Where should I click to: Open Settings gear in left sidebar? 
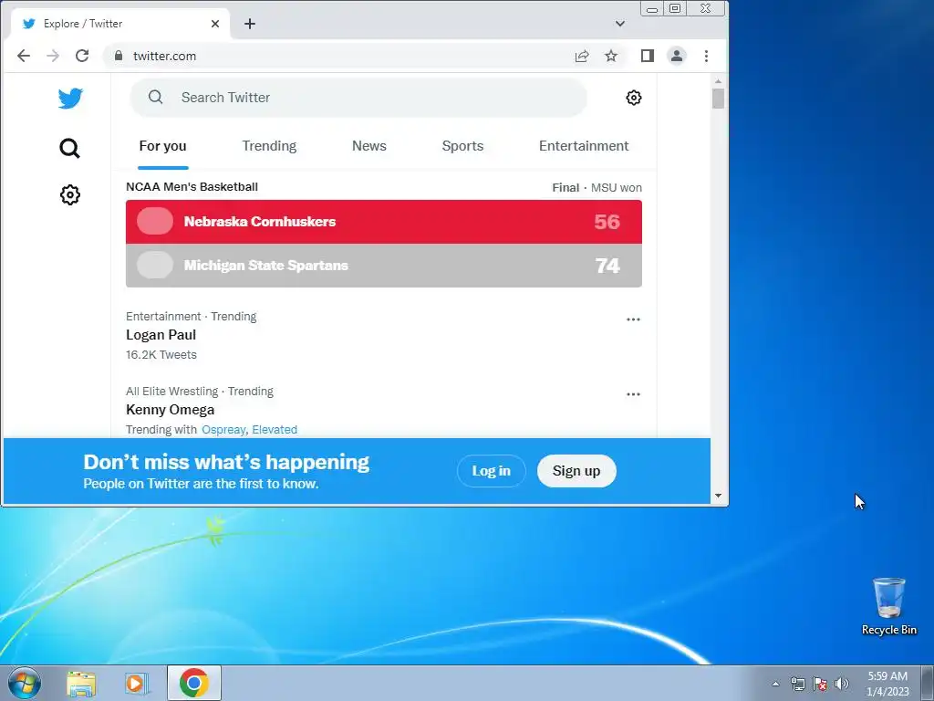pyautogui.click(x=69, y=194)
